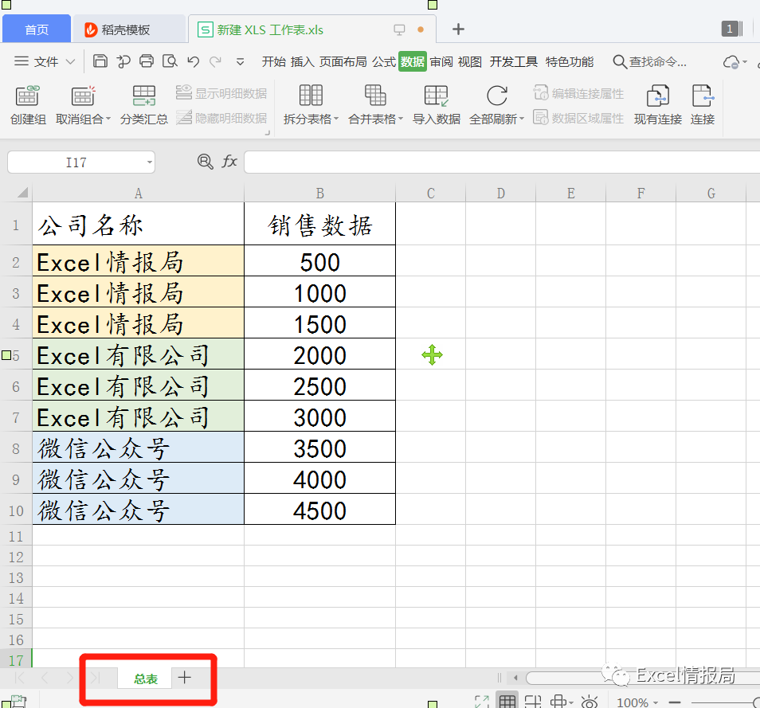
Task: Open the 公式 (Formulas) ribbon tab
Action: click(384, 61)
